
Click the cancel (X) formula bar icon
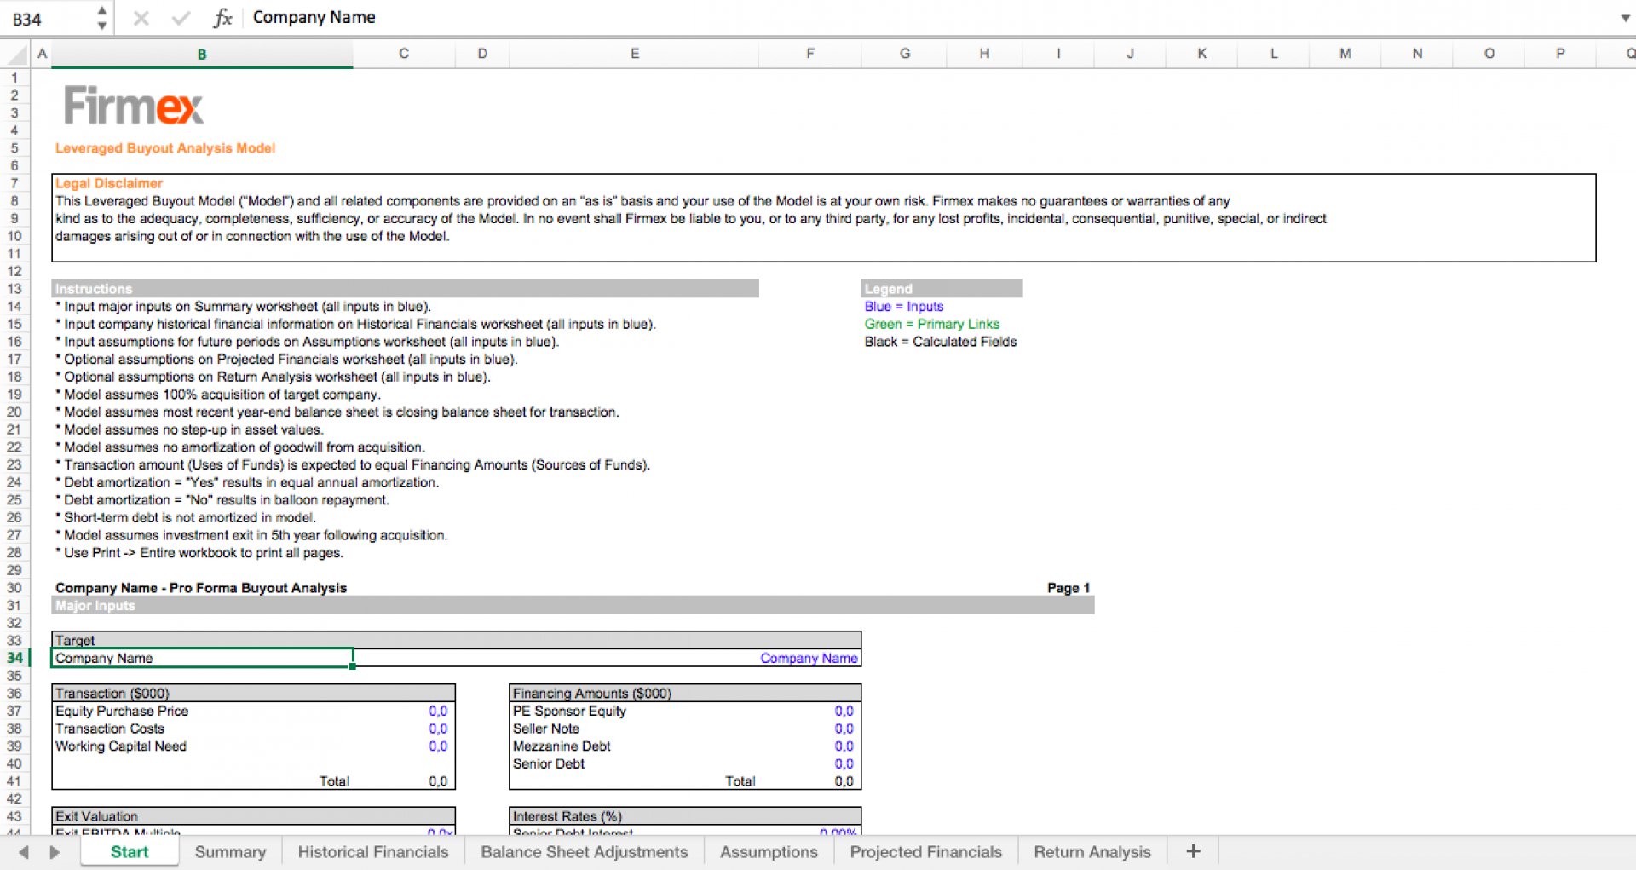click(x=141, y=18)
